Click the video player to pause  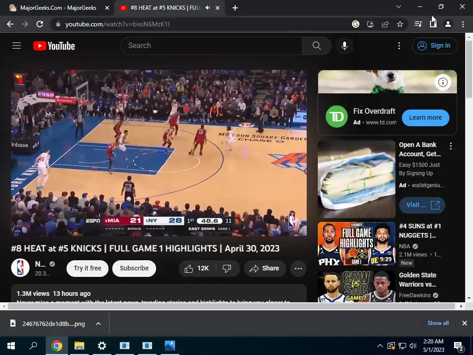click(x=159, y=153)
